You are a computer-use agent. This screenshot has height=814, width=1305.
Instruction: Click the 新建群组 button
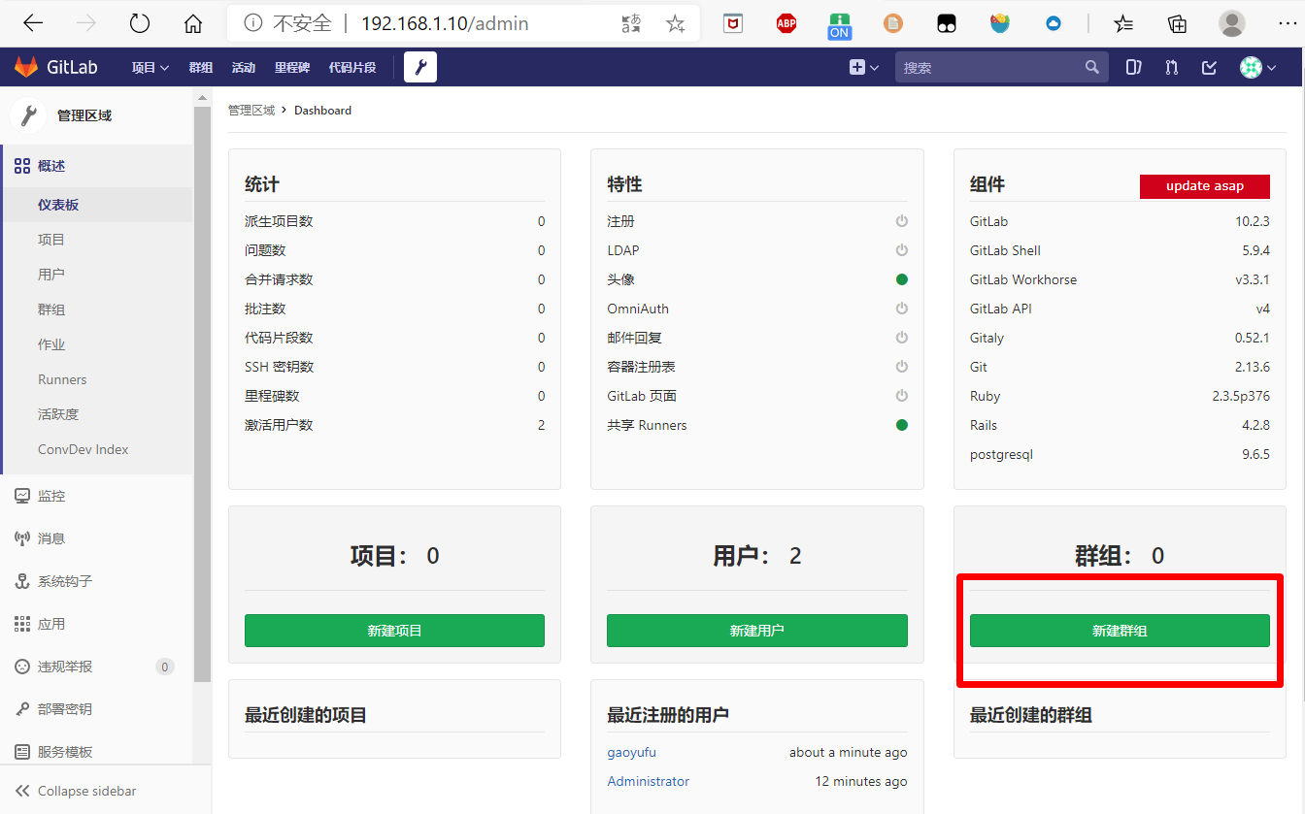tap(1119, 631)
